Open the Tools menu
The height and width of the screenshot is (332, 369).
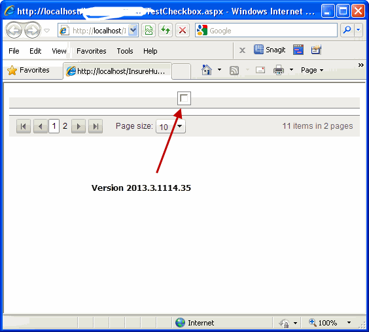(125, 51)
